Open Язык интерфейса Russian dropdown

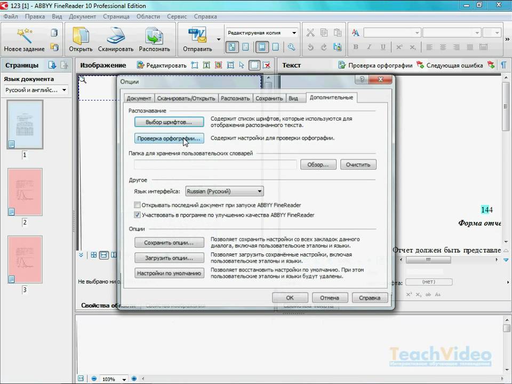click(x=225, y=191)
